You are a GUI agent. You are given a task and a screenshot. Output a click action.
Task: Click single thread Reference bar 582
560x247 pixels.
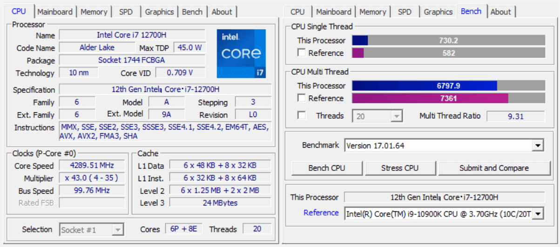(448, 53)
